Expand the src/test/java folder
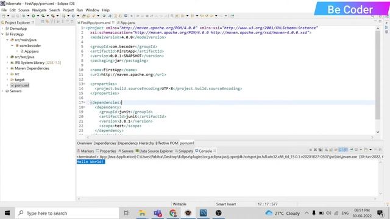Image resolution: width=390 pixels, height=219 pixels. pyautogui.click(x=7, y=57)
